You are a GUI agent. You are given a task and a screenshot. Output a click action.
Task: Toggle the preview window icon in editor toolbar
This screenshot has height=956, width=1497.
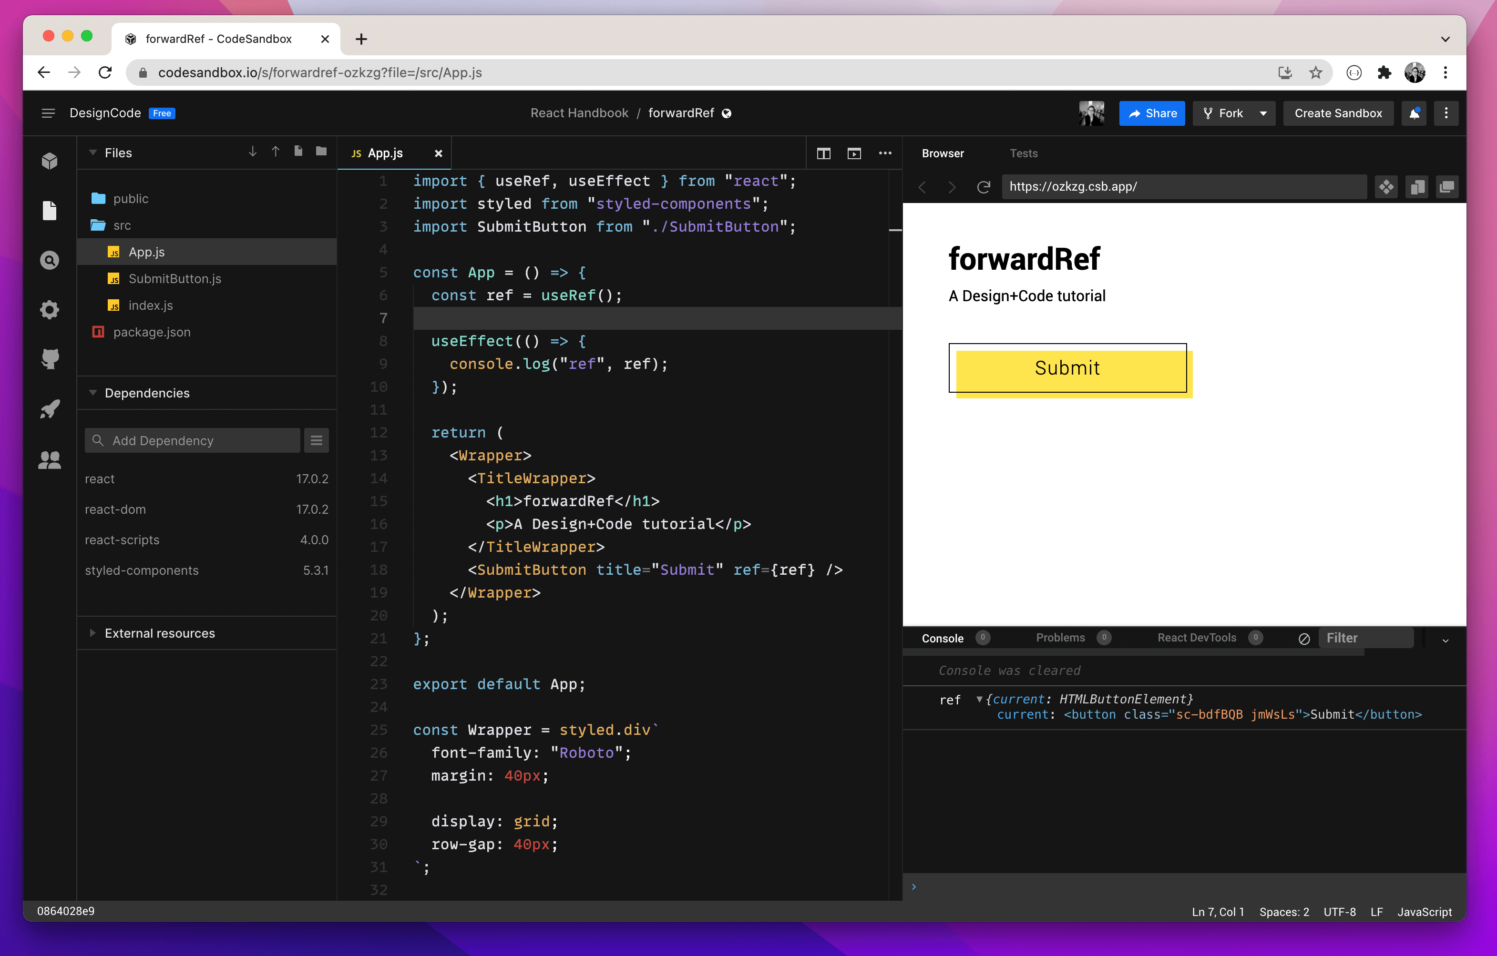coord(854,153)
